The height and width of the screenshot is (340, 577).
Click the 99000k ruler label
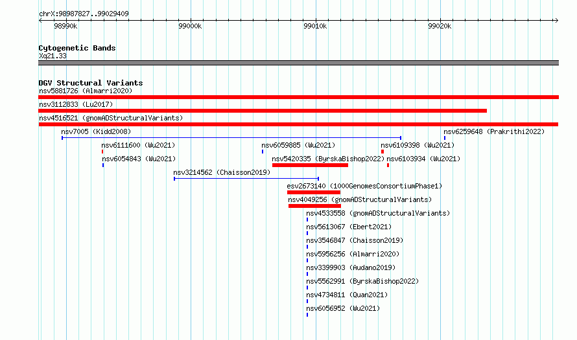tap(190, 26)
